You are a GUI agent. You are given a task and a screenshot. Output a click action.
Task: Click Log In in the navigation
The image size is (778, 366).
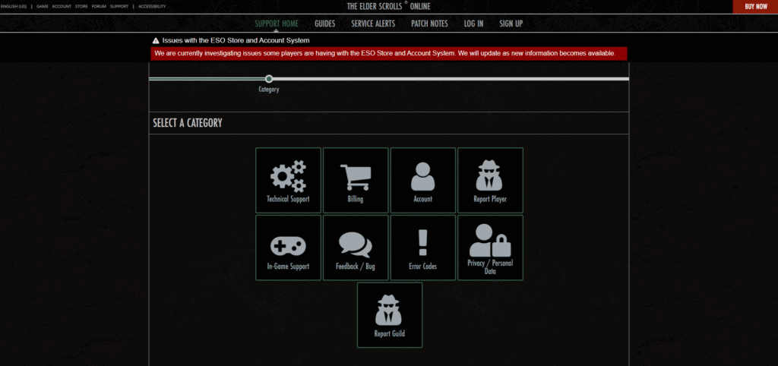tap(474, 24)
